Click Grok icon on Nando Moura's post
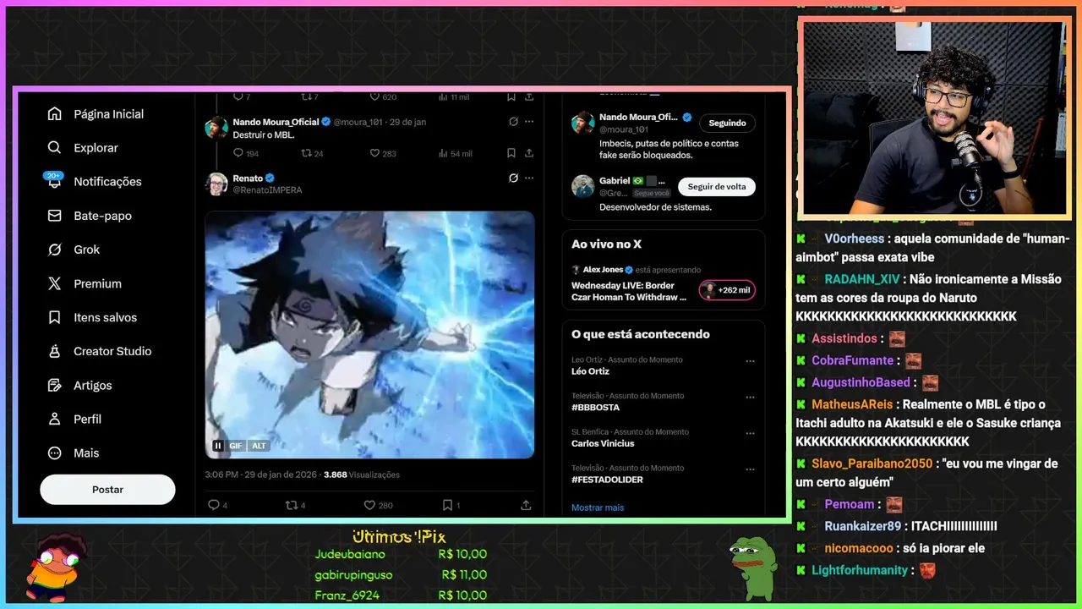This screenshot has height=609, width=1082. pos(512,122)
